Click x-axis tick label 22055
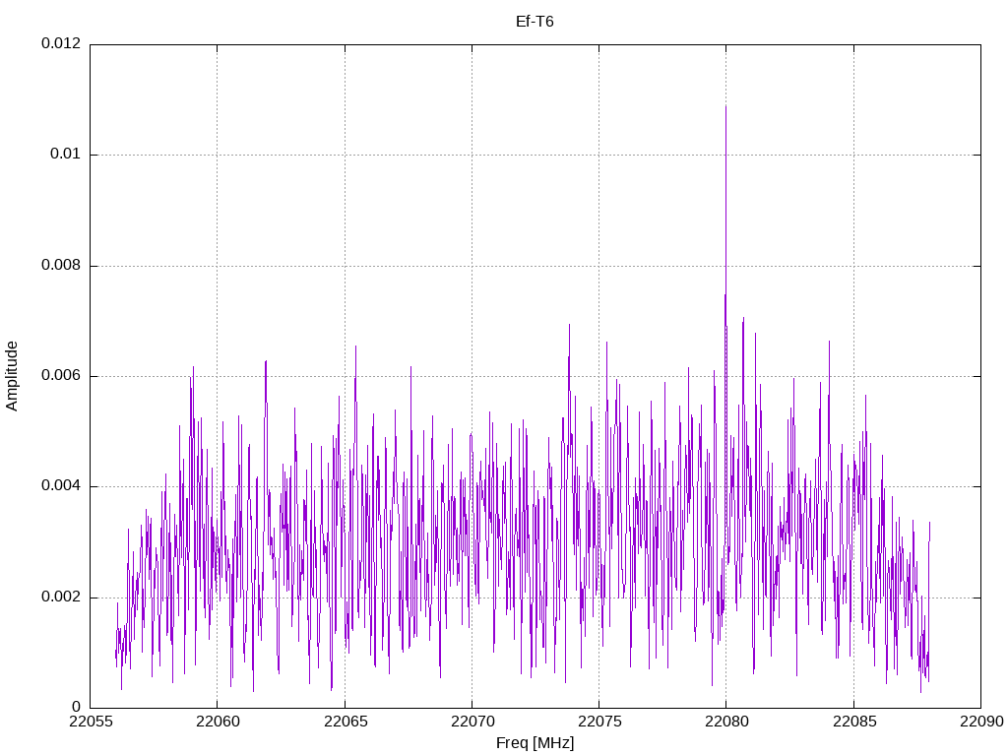Image resolution: width=1008 pixels, height=756 pixels. click(x=90, y=722)
